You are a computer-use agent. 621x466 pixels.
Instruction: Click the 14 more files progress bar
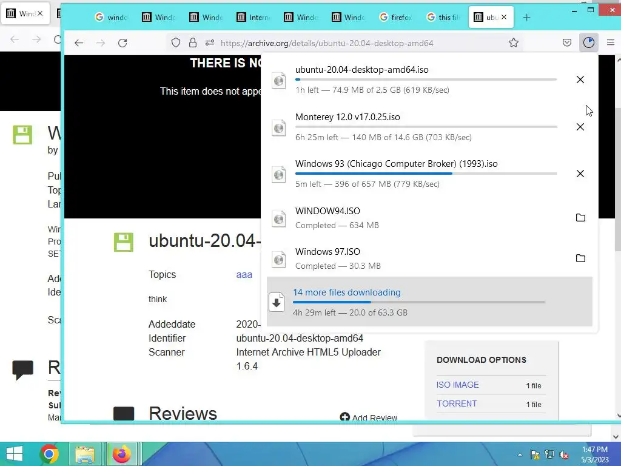(x=419, y=302)
